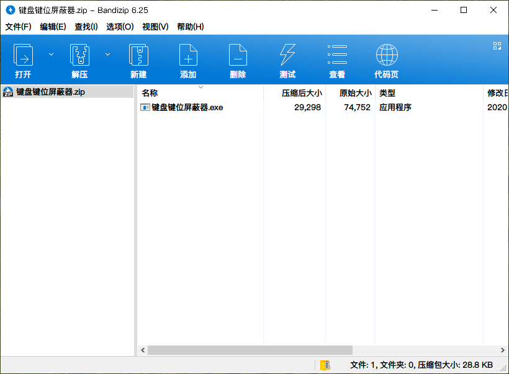The height and width of the screenshot is (374, 509).
Task: Sort by the 原始大小 column header
Action: click(x=350, y=93)
